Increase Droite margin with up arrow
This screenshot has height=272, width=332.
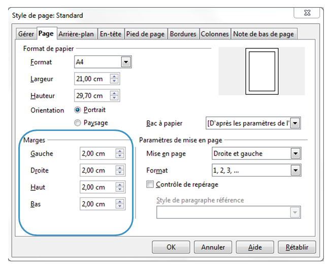click(120, 168)
